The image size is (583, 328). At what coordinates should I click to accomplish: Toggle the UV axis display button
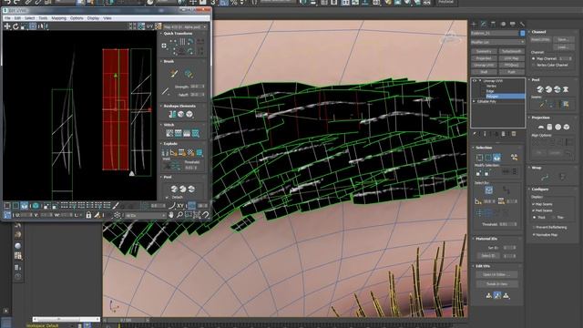(149, 26)
